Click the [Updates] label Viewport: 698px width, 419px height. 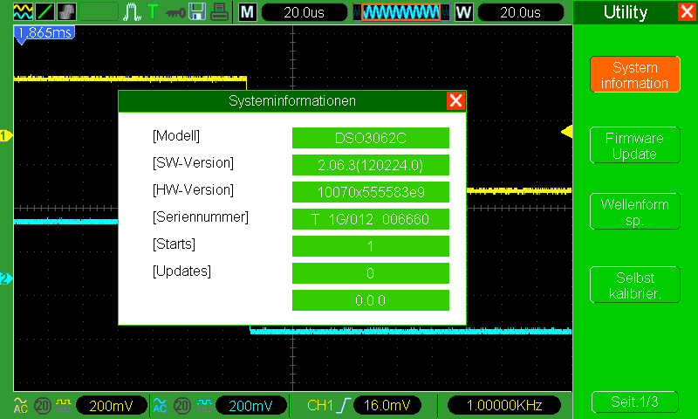(x=181, y=271)
